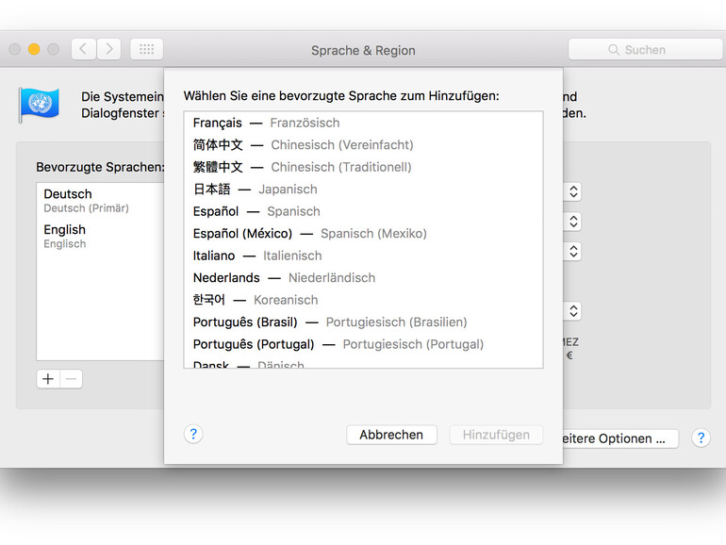Open the topmost popup stepper beside the dialog

click(573, 191)
